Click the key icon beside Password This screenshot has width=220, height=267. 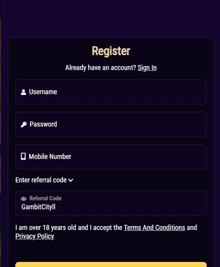pos(23,125)
